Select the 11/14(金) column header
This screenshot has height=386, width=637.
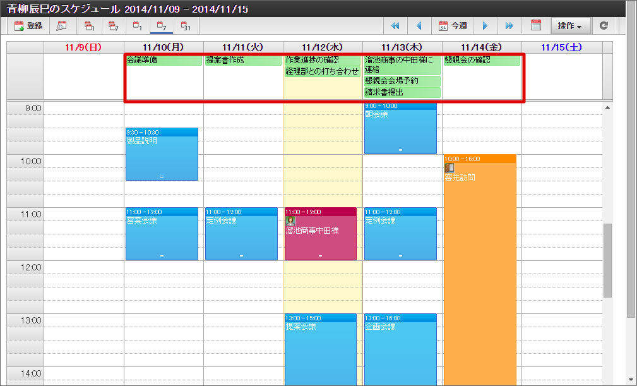coord(482,47)
